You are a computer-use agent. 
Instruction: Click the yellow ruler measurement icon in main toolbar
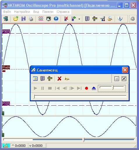(95, 19)
